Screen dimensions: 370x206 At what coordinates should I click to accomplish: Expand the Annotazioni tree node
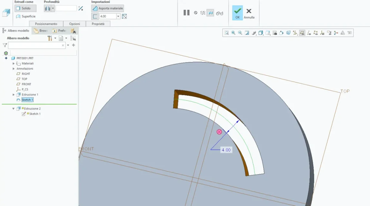[14, 69]
